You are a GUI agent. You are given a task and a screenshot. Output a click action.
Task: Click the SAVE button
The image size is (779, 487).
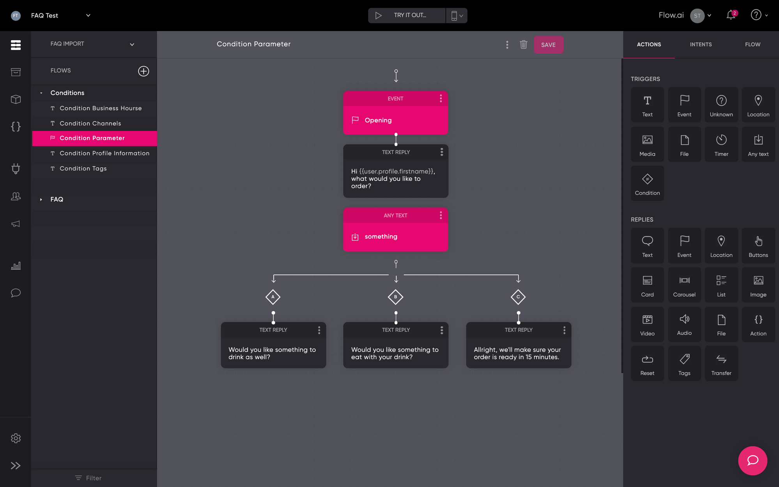click(x=548, y=44)
